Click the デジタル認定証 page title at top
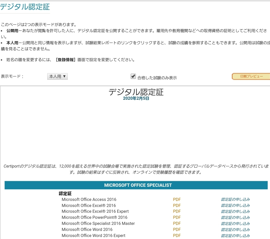270x239 pixels. coord(25,7)
